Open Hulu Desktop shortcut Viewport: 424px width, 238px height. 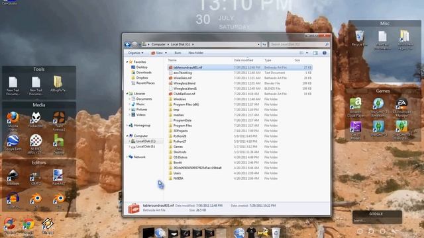(59, 144)
